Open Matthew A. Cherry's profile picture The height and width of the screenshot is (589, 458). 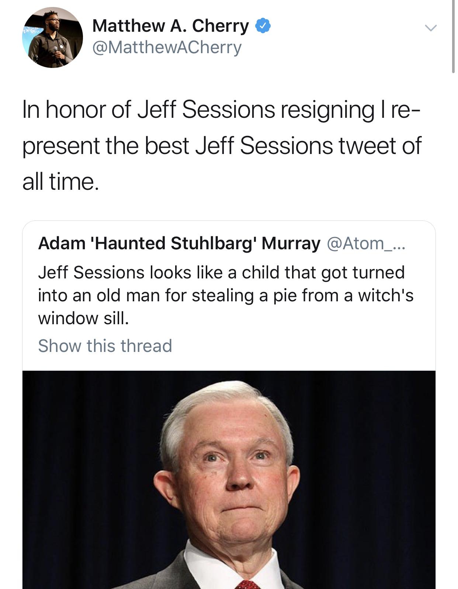pyautogui.click(x=52, y=38)
